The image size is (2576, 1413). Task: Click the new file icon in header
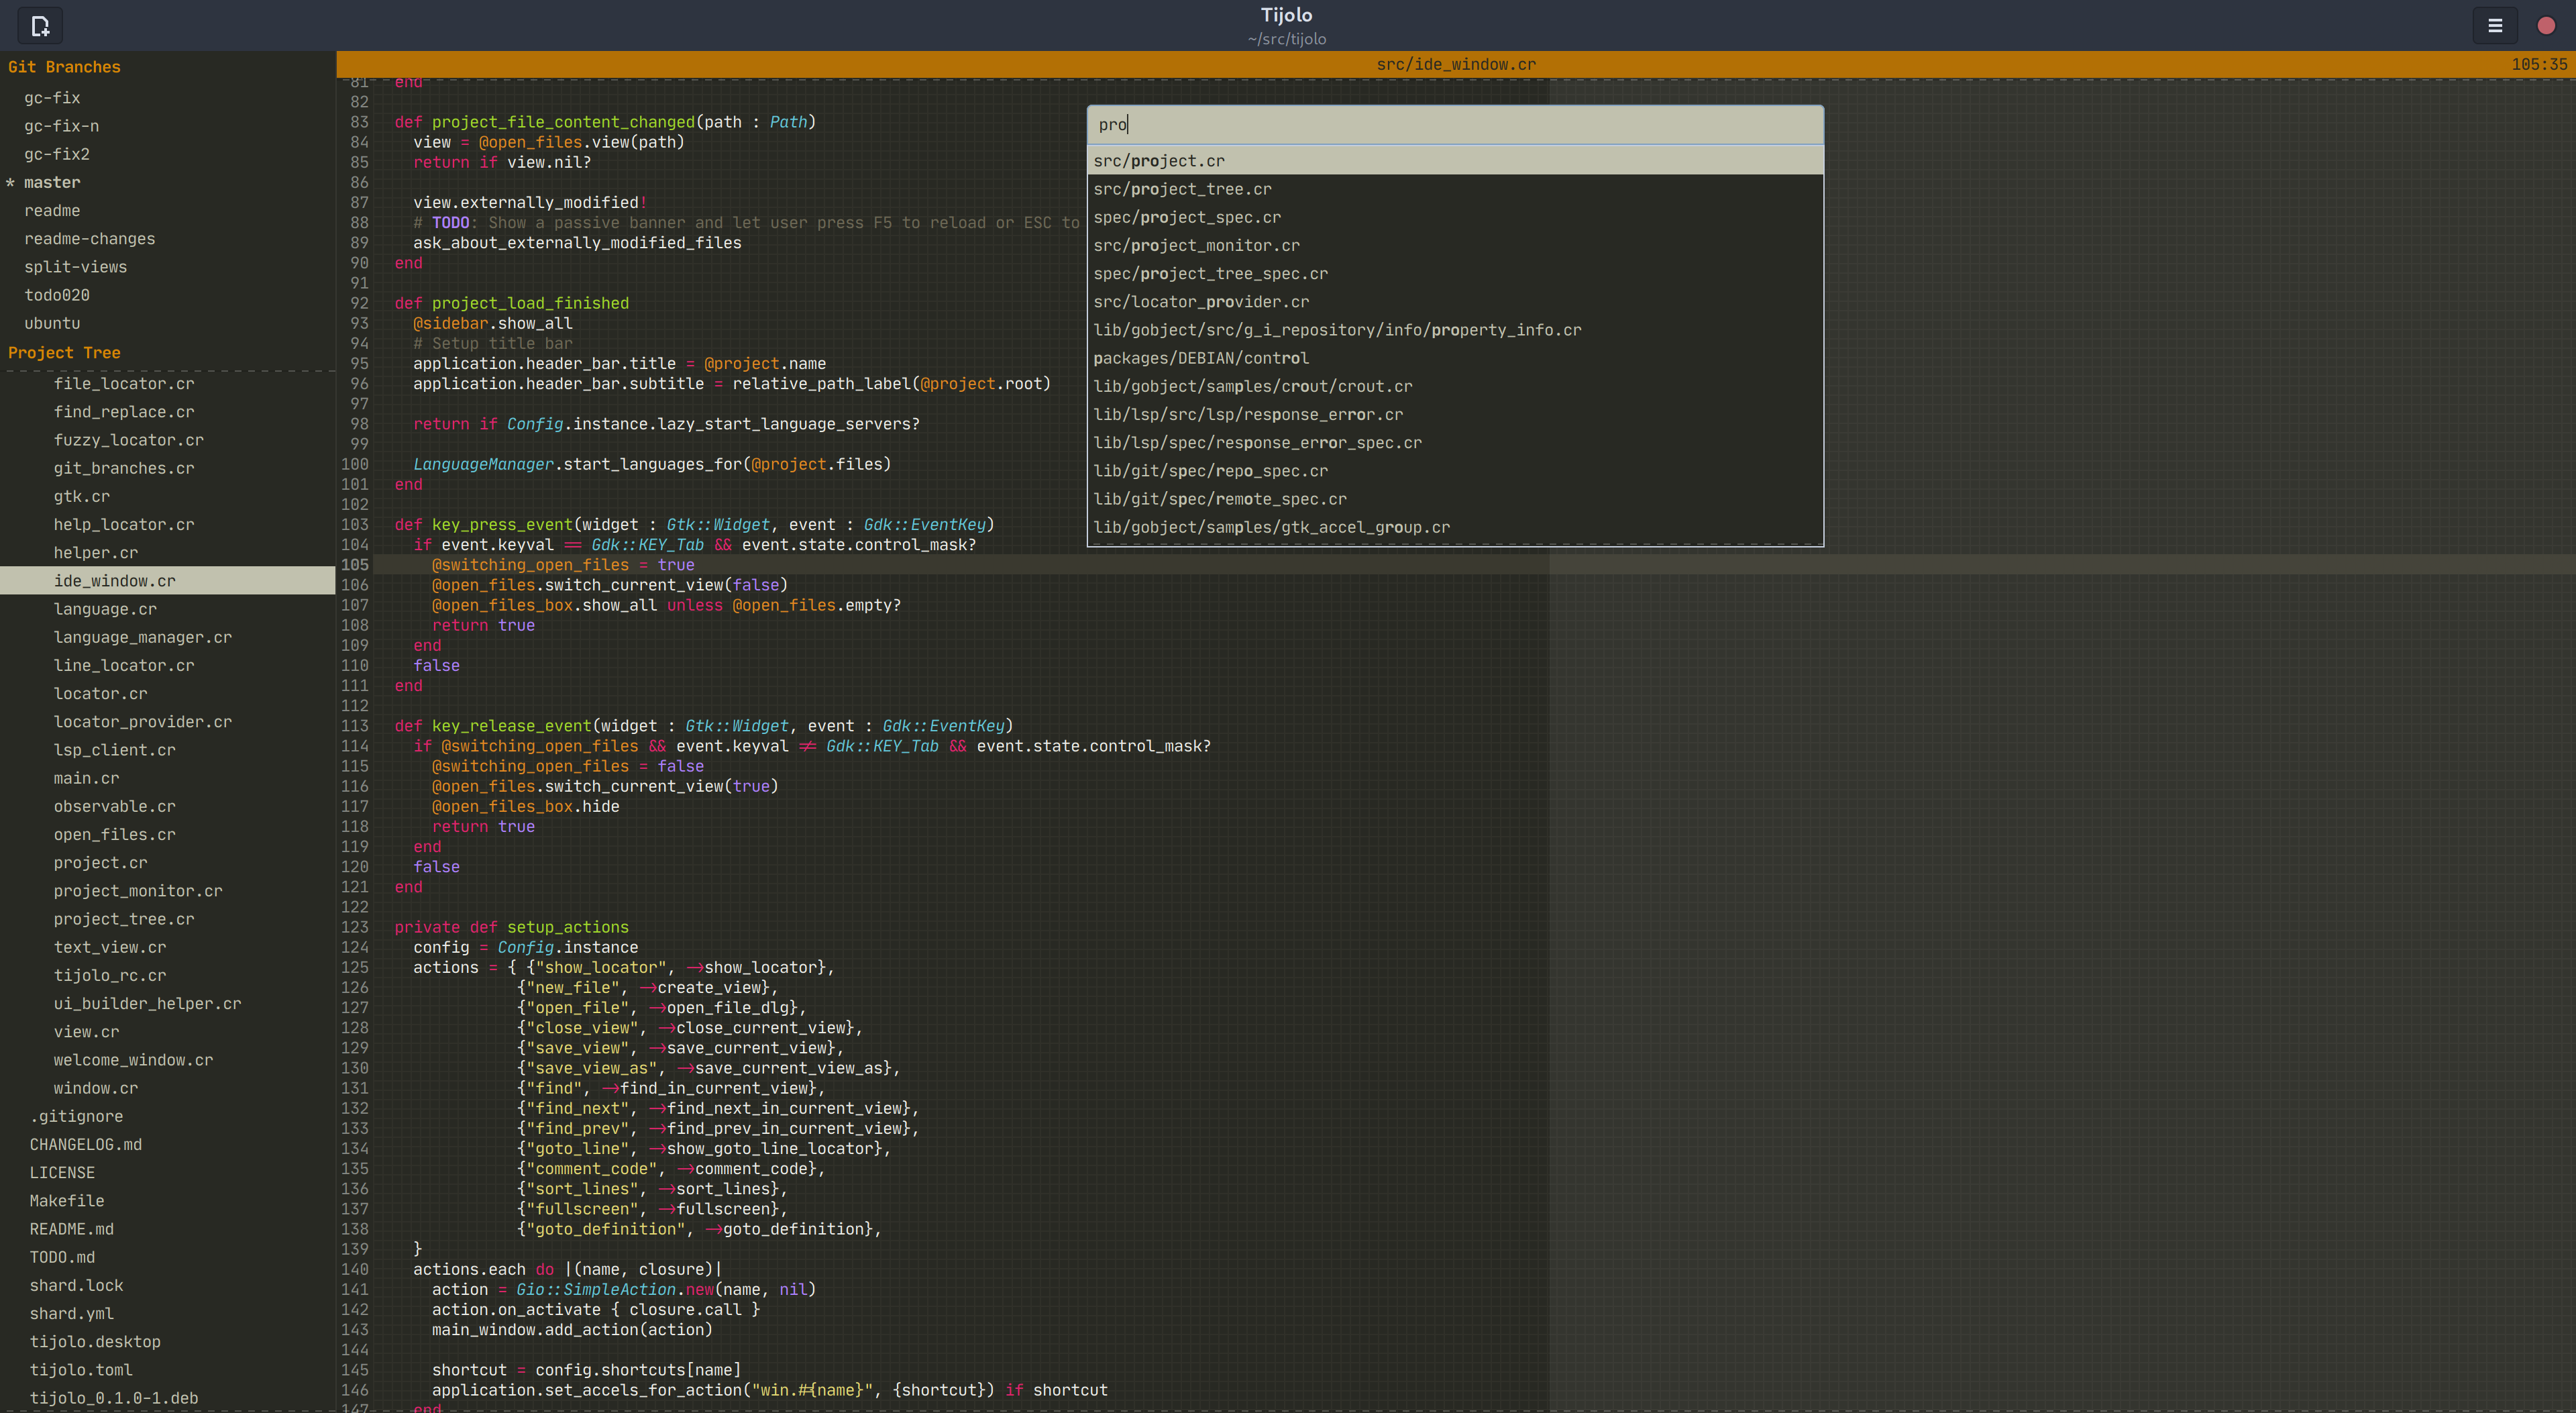pyautogui.click(x=40, y=26)
